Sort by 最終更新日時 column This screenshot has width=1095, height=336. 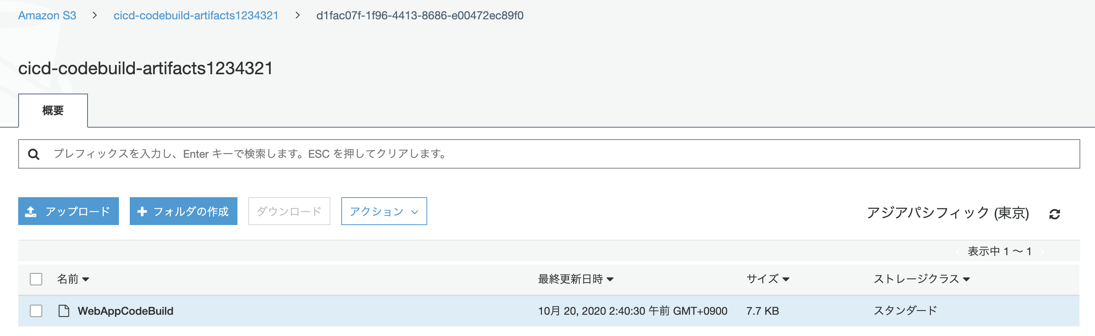tap(576, 279)
